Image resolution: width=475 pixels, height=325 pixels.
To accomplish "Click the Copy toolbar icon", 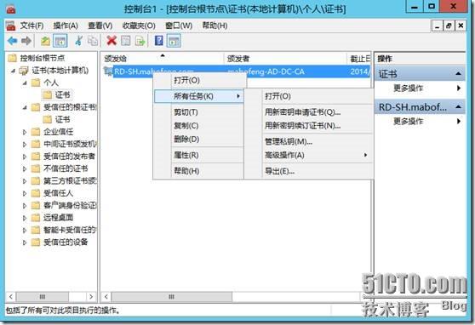I will 93,41.
